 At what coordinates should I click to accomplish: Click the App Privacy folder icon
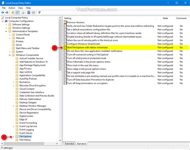click(x=17, y=68)
